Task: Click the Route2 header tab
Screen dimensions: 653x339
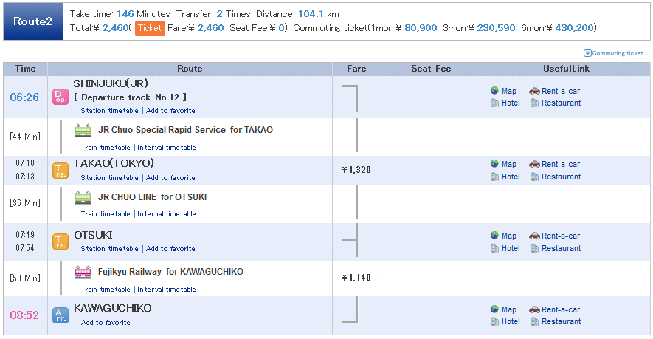Action: (x=33, y=21)
